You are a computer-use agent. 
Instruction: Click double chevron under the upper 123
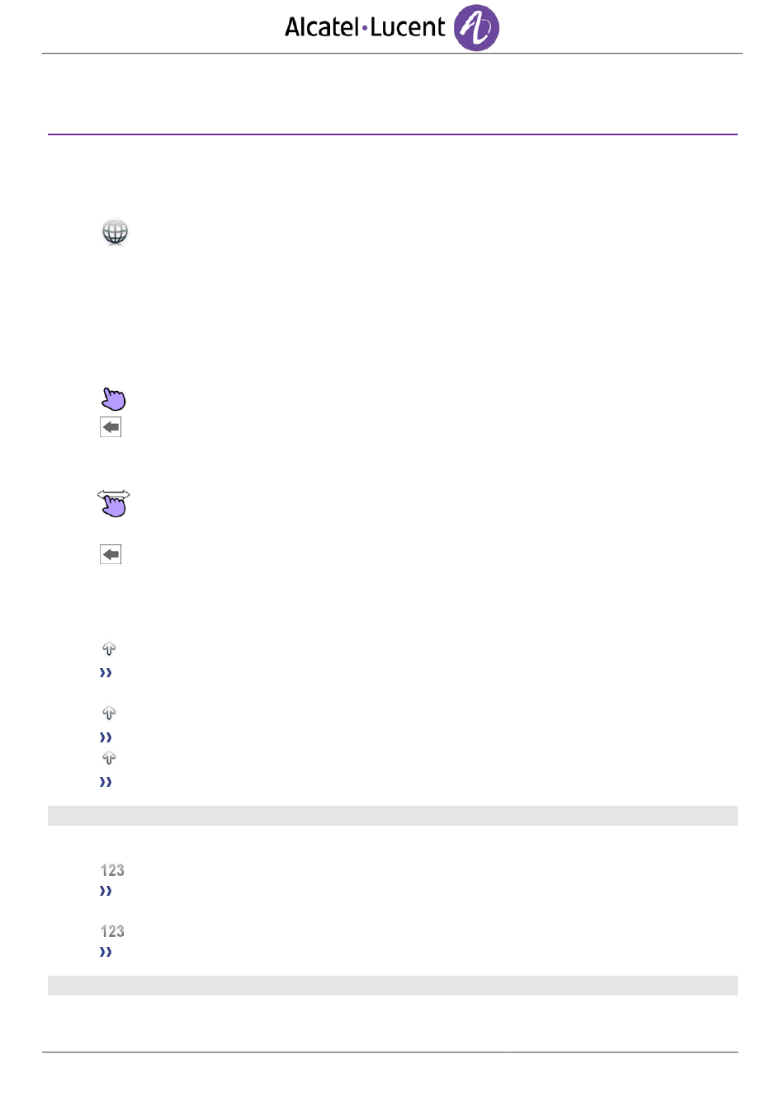pyautogui.click(x=106, y=891)
